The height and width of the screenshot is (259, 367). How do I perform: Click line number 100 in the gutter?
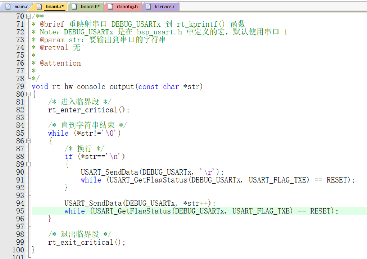18,250
